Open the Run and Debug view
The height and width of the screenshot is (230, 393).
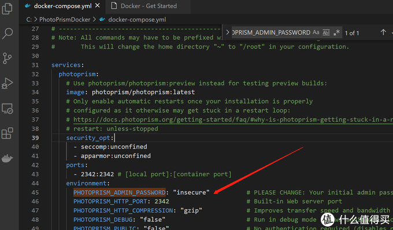point(7,83)
